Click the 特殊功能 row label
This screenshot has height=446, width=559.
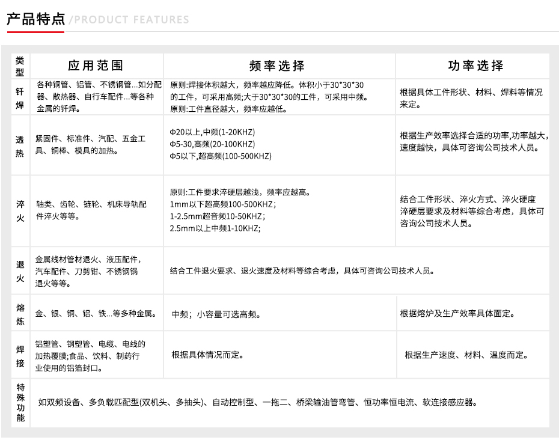[x=20, y=402]
